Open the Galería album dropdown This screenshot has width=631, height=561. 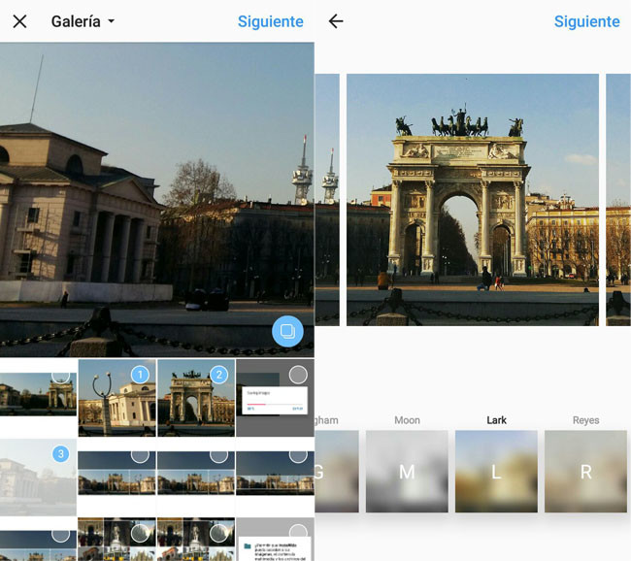(x=83, y=21)
